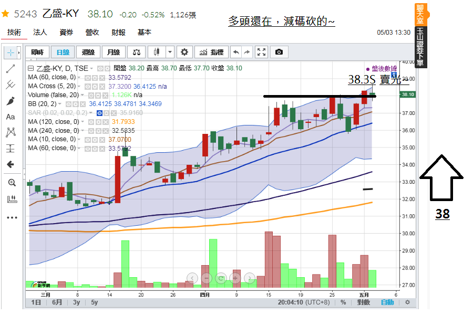Click the undo arrow

click(236, 52)
